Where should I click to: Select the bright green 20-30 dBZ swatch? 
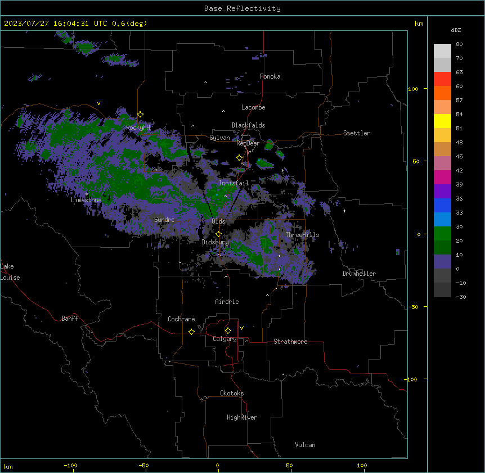click(442, 234)
